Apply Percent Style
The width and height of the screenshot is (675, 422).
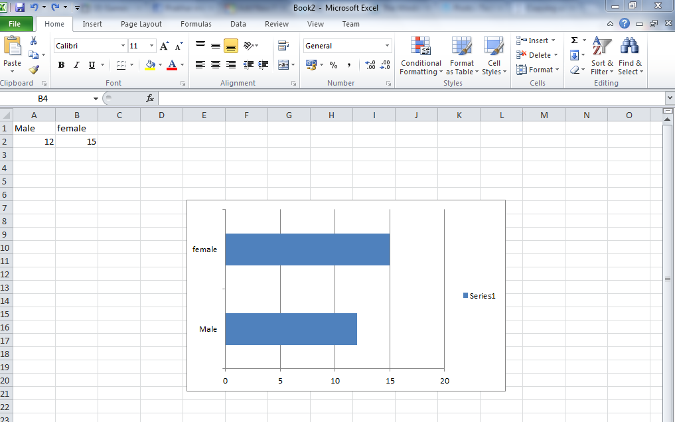point(333,65)
